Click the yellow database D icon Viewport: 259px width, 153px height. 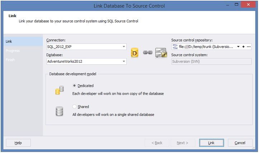[x=135, y=53]
